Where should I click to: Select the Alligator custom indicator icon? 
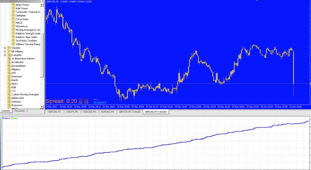9,70
